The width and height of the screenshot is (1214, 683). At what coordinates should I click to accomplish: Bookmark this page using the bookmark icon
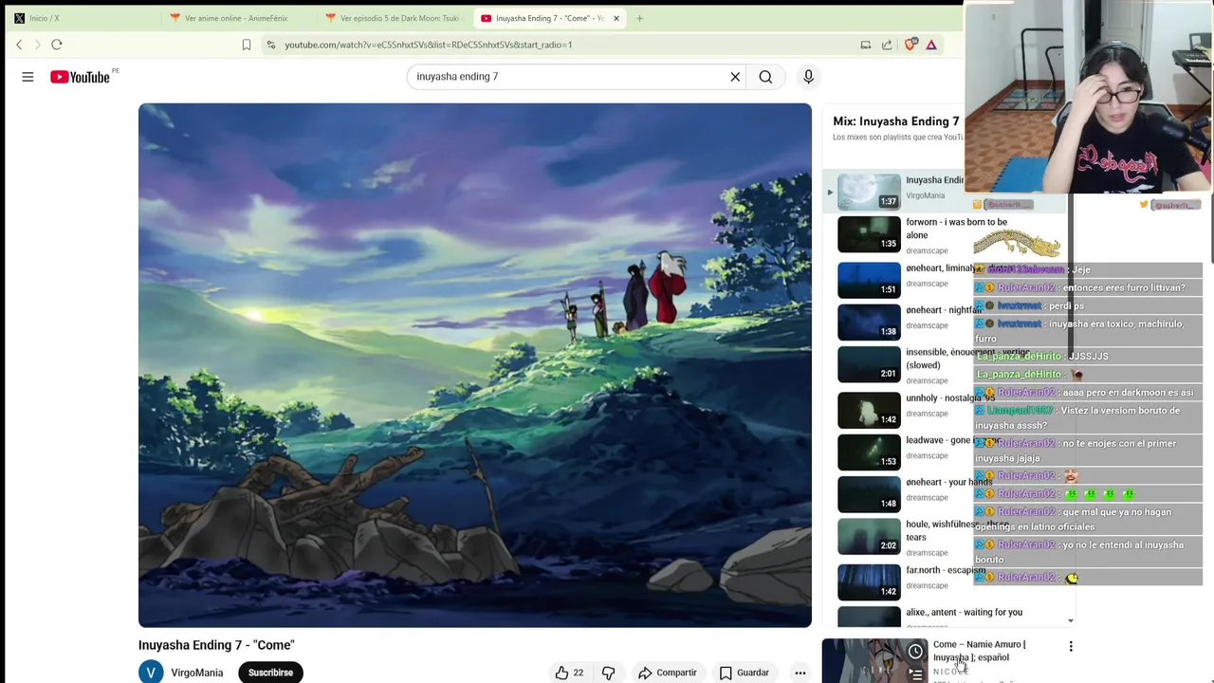click(x=247, y=45)
